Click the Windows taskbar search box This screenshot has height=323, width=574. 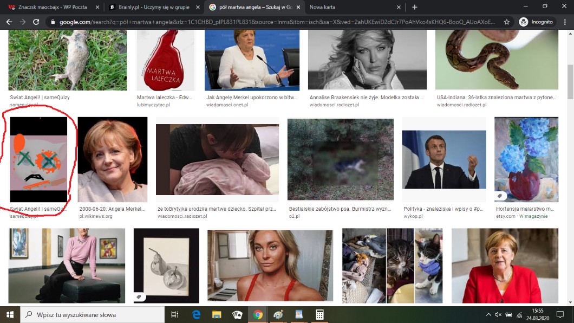[92, 314]
